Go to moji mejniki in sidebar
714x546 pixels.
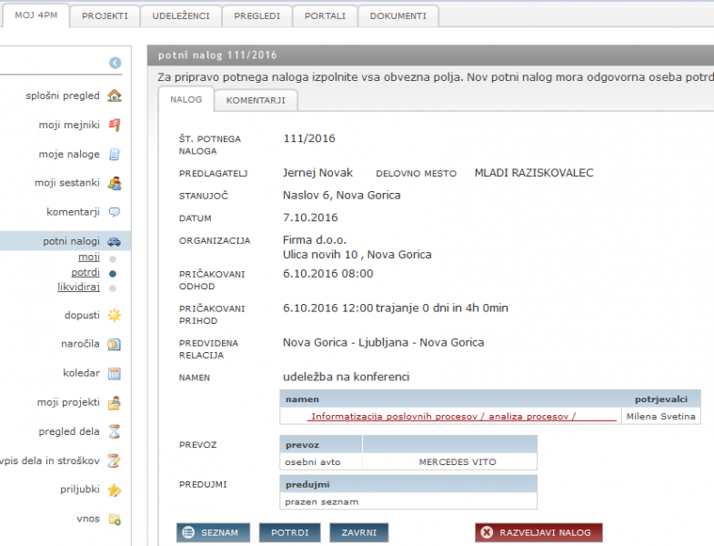(x=69, y=125)
